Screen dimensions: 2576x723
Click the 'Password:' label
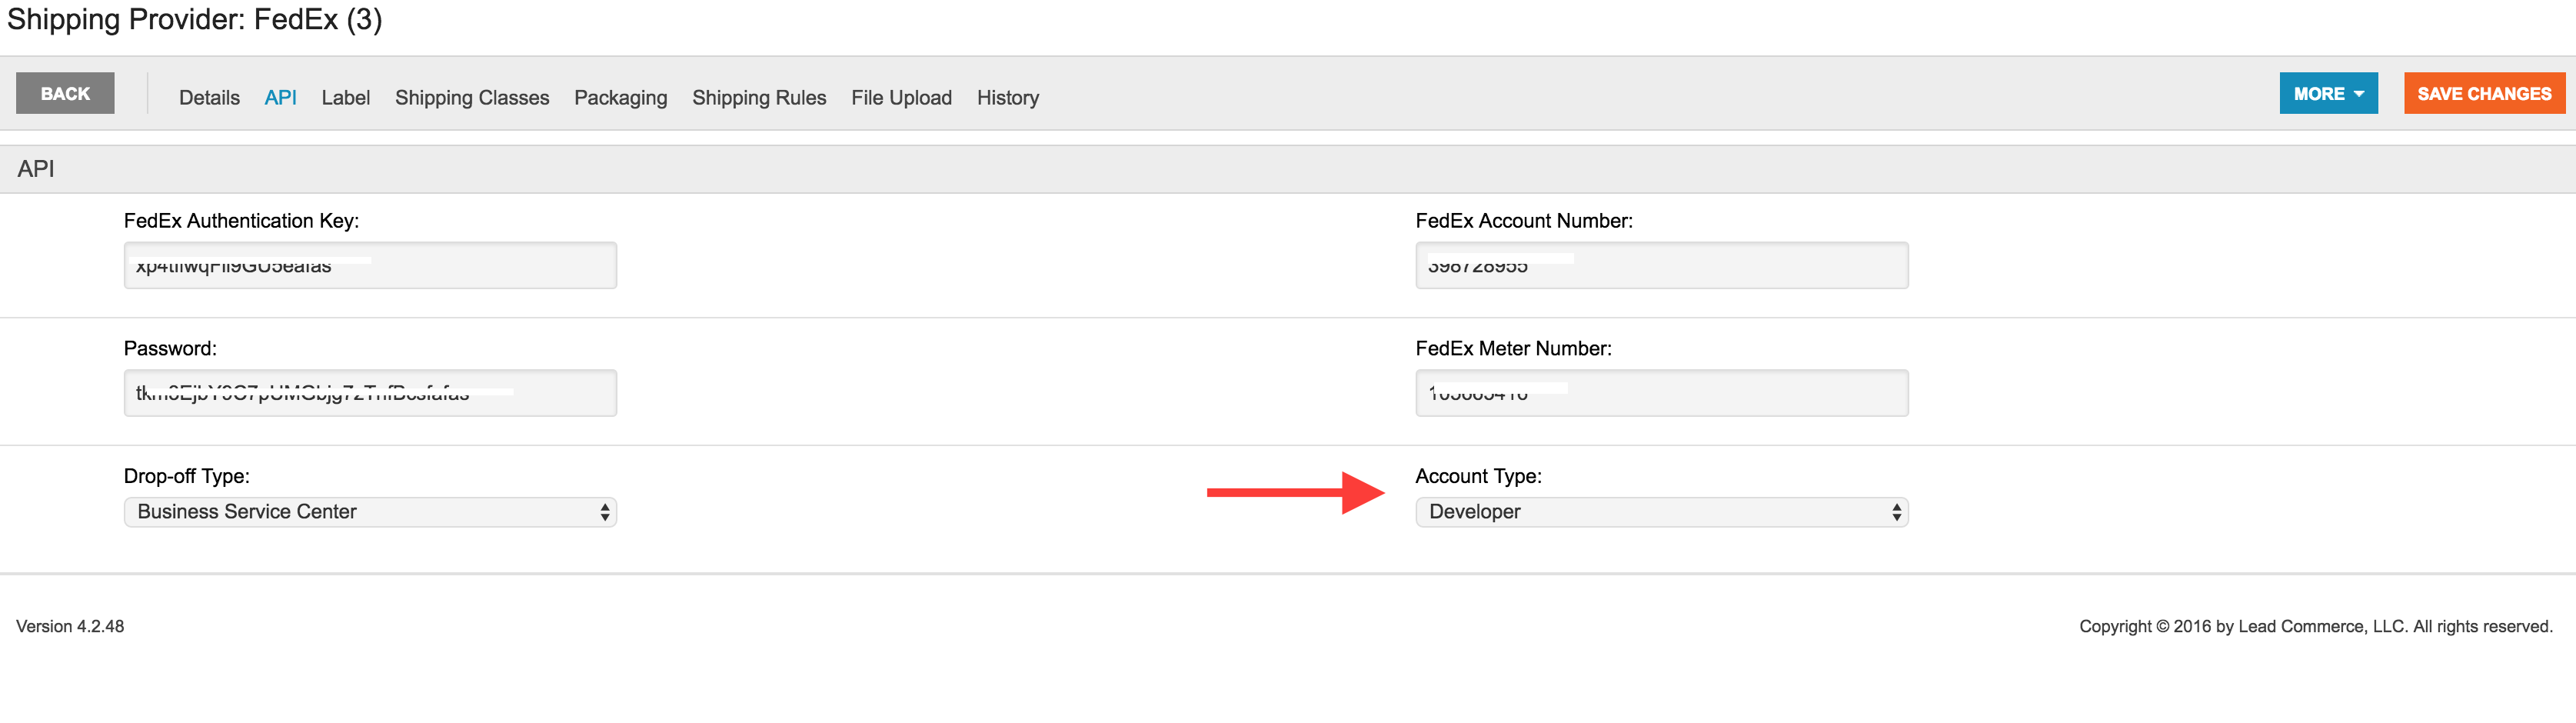pyautogui.click(x=170, y=348)
